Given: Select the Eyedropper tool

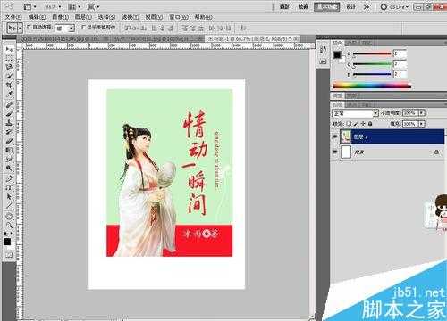Looking at the screenshot, I should pyautogui.click(x=9, y=95).
